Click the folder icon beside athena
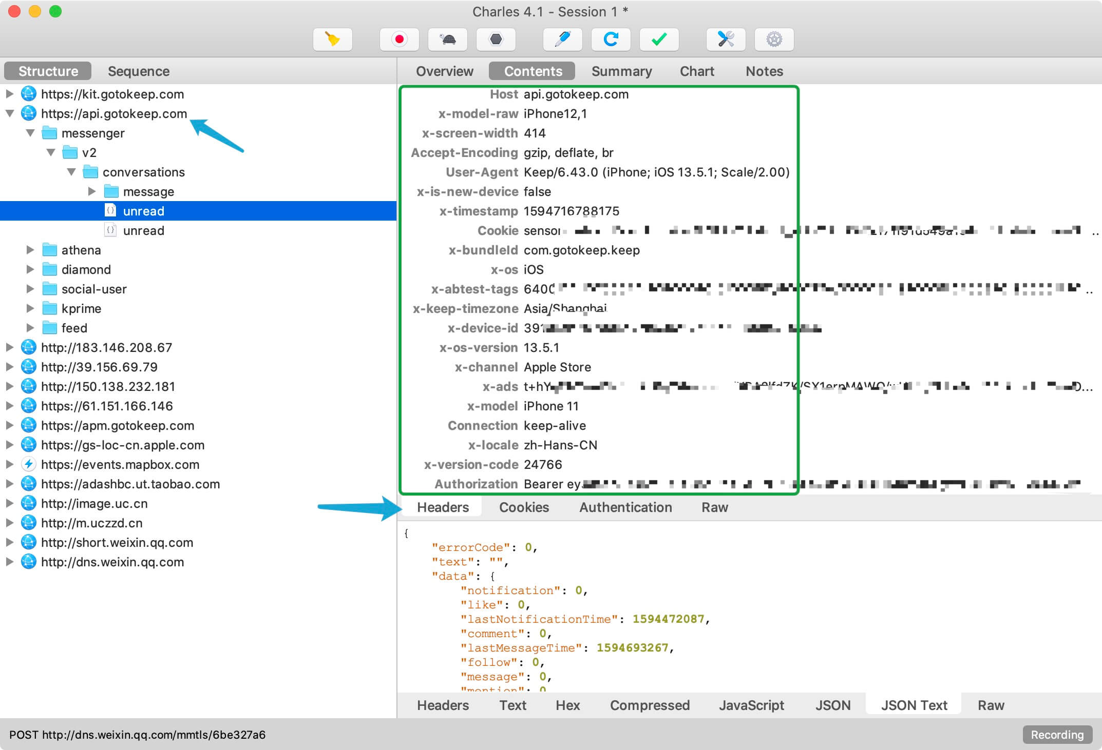Viewport: 1102px width, 750px height. pos(49,250)
